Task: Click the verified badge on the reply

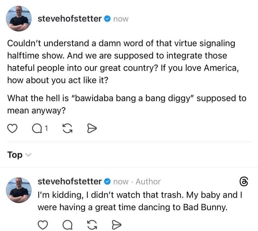Action: (x=107, y=181)
